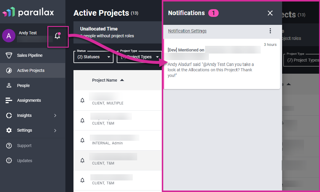Viewport: 320px width, 192px height.
Task: Open the notification bell icon
Action: (58, 36)
